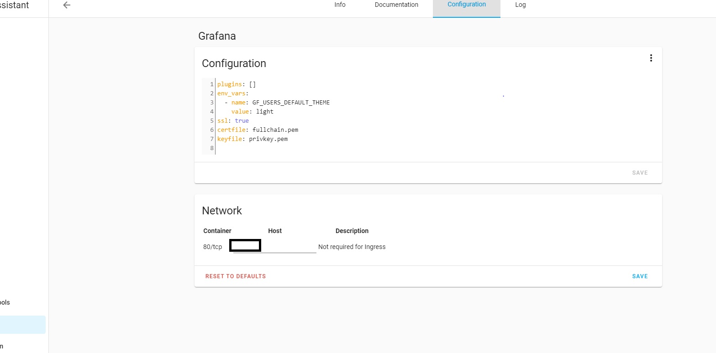Click 'Not required for Ingress' description

pos(352,247)
